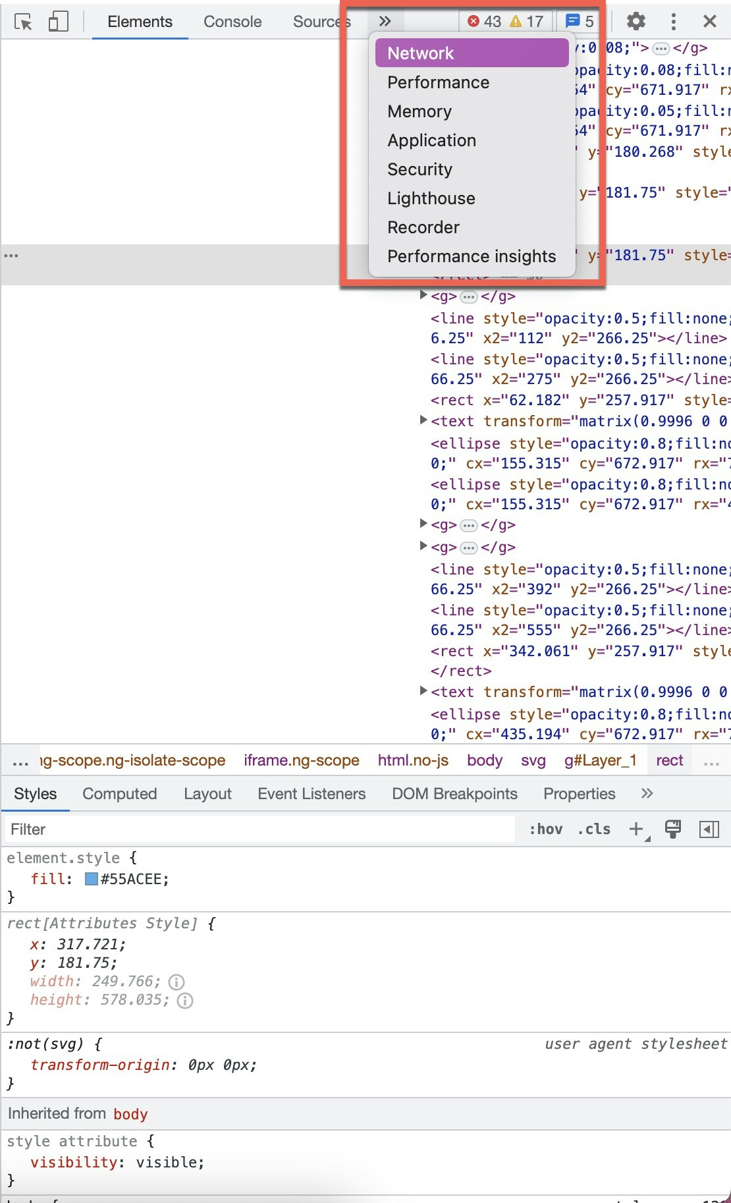
Task: Click the left breadcrumb overflow ellipsis
Action: [20, 762]
